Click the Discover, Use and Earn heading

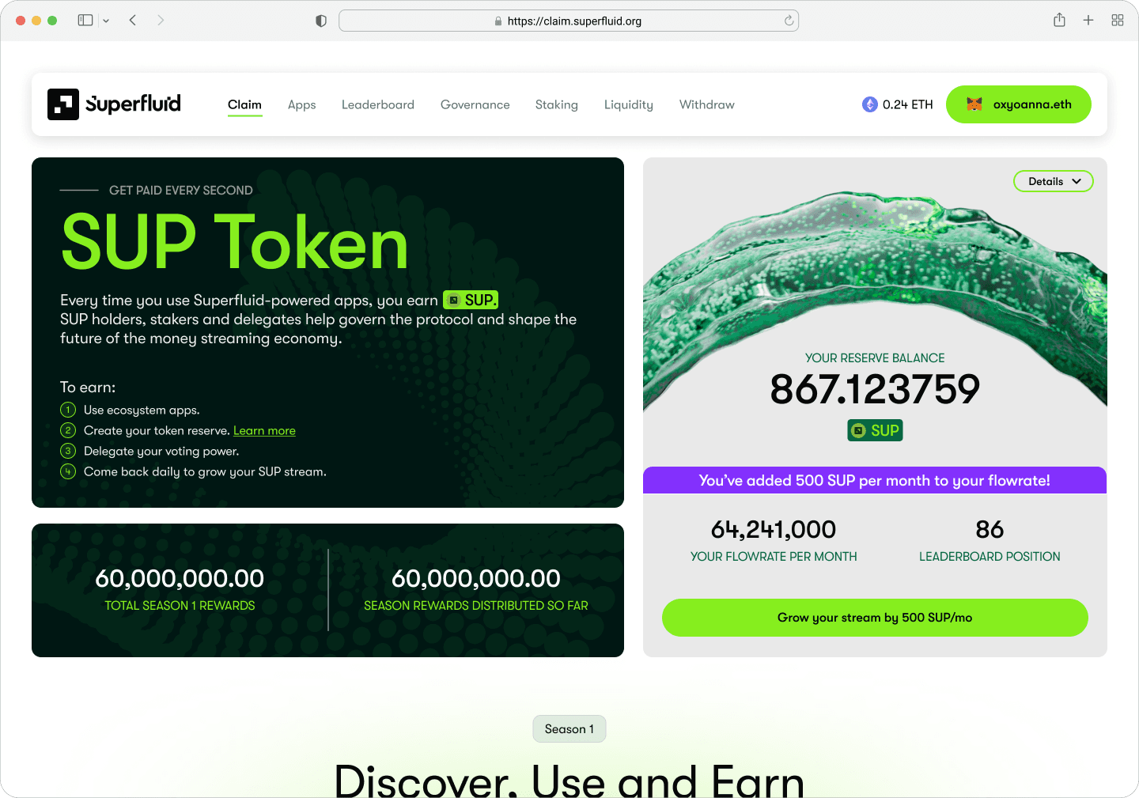569,780
